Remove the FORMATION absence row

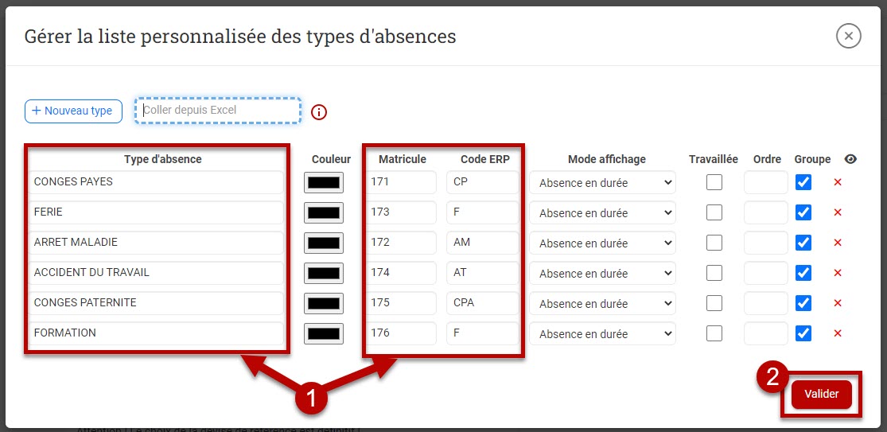[x=837, y=334]
